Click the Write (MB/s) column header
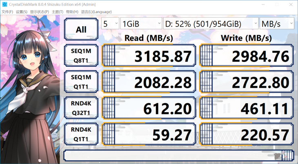This screenshot has width=298, height=164. (x=246, y=38)
